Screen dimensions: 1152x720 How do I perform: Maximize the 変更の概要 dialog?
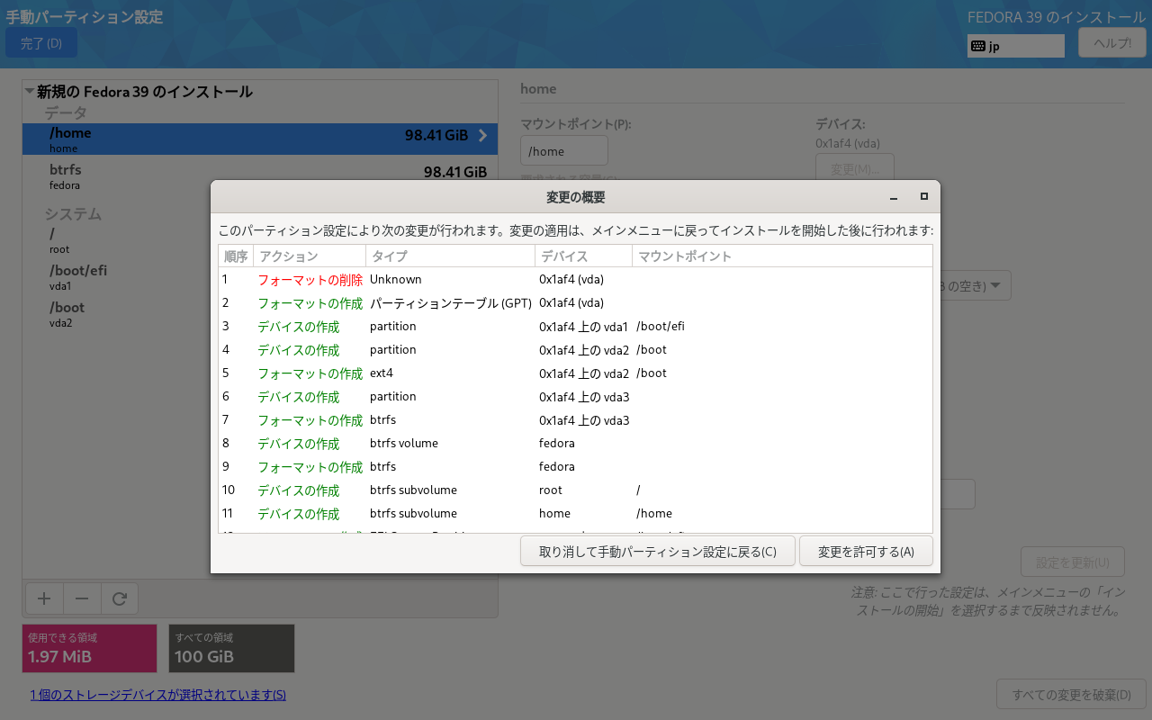pyautogui.click(x=923, y=196)
